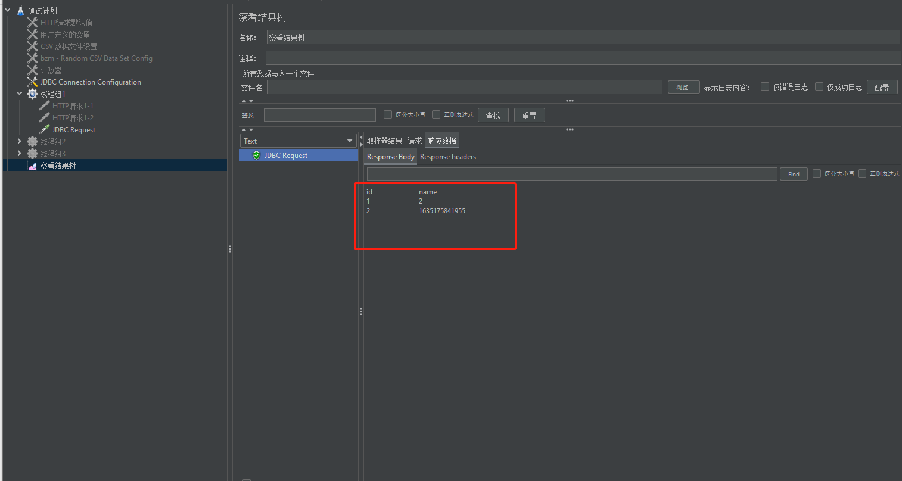Click the 文件名 filename input field
Image resolution: width=902 pixels, height=481 pixels.
click(465, 87)
